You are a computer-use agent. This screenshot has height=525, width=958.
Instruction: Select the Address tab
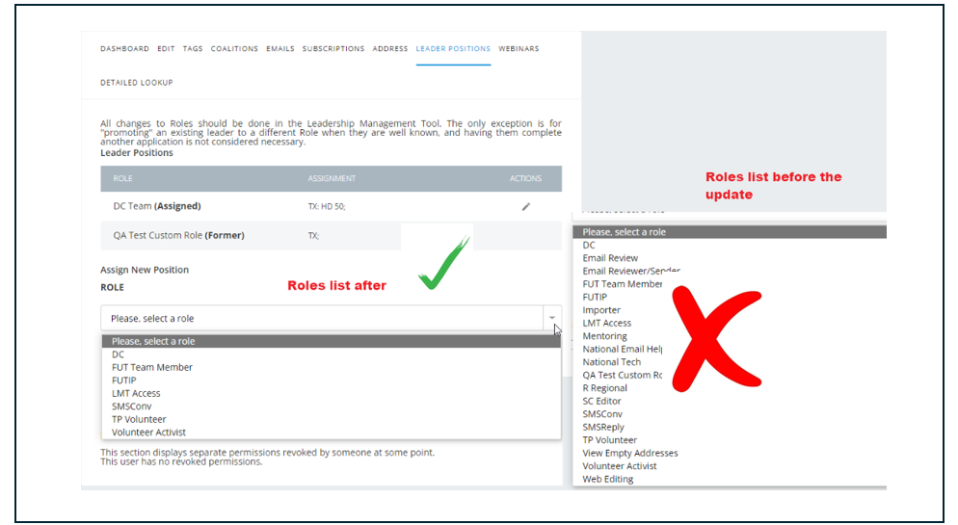[x=390, y=48]
